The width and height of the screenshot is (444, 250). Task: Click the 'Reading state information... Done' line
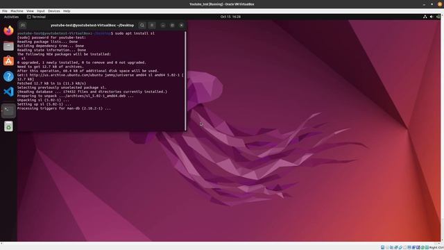tap(51, 50)
